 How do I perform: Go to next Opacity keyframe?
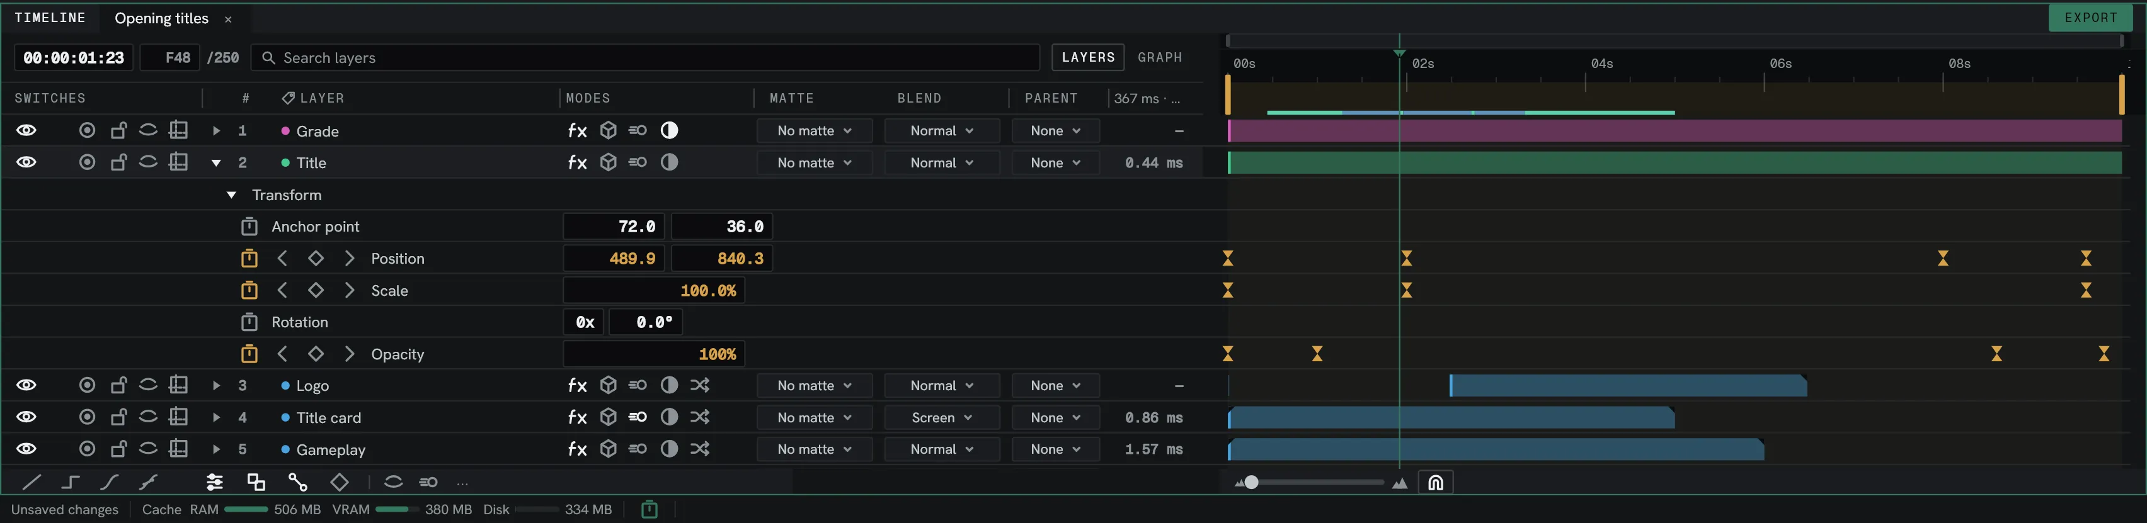click(x=349, y=354)
